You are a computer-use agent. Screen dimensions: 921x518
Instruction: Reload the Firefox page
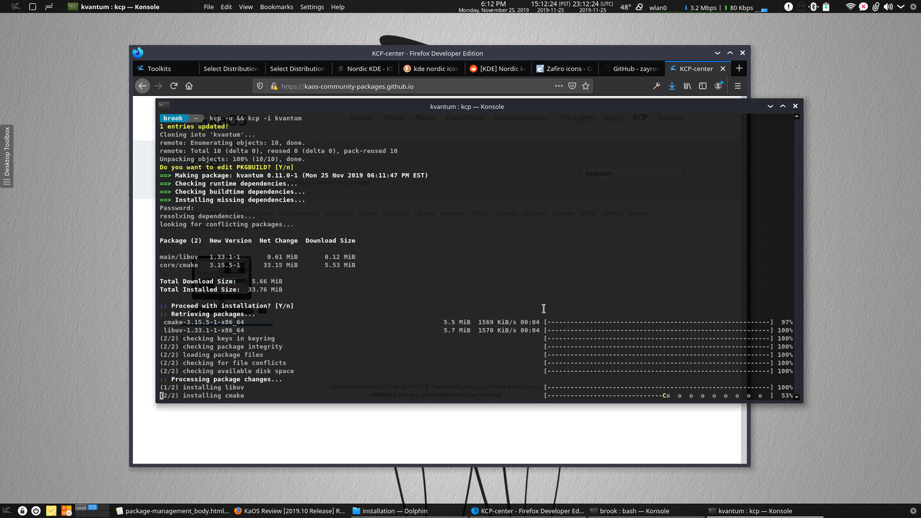click(x=173, y=86)
